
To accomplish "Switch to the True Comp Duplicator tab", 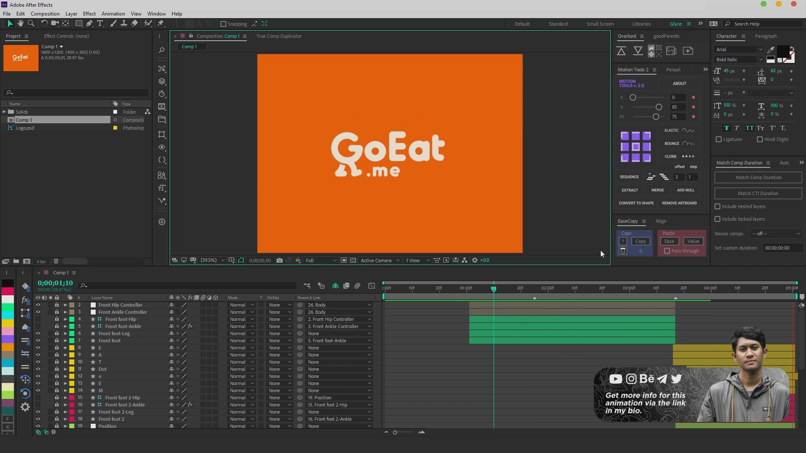I will click(x=279, y=36).
